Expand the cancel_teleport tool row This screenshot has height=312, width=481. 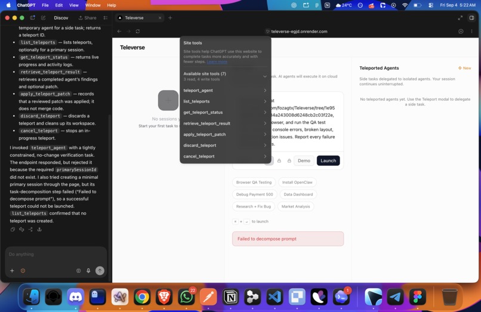pyautogui.click(x=225, y=156)
